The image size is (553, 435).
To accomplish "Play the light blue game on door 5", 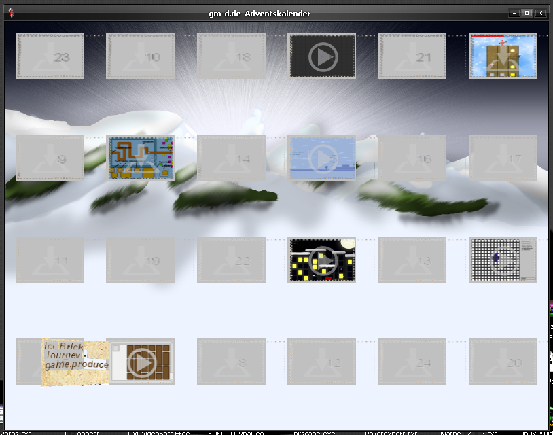I will click(321, 158).
